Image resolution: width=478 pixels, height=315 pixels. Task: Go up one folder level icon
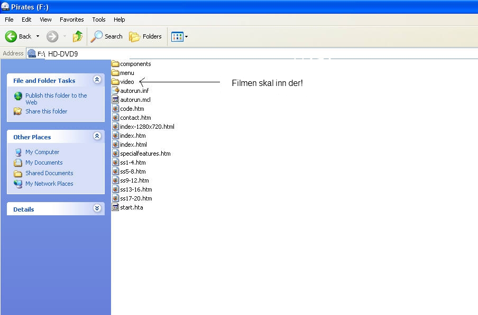click(78, 36)
